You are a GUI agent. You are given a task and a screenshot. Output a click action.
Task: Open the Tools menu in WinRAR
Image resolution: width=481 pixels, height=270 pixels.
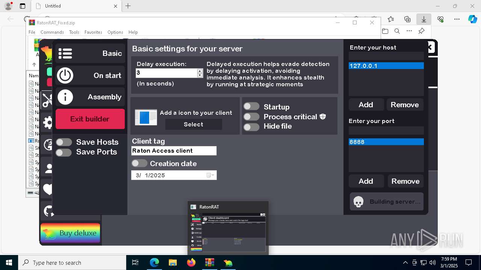pyautogui.click(x=74, y=32)
